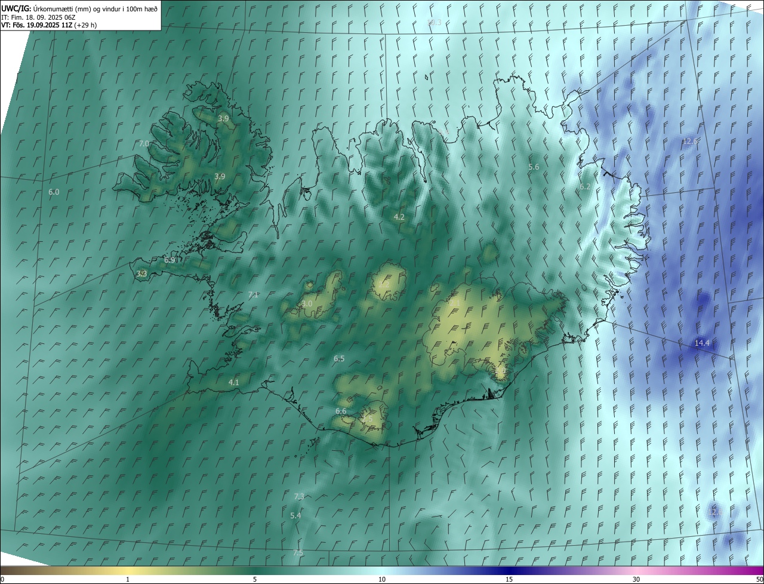Click the initial time 'IT: Fim. 18. 09. 2025 06Z'
764x584 pixels.
pyautogui.click(x=38, y=17)
